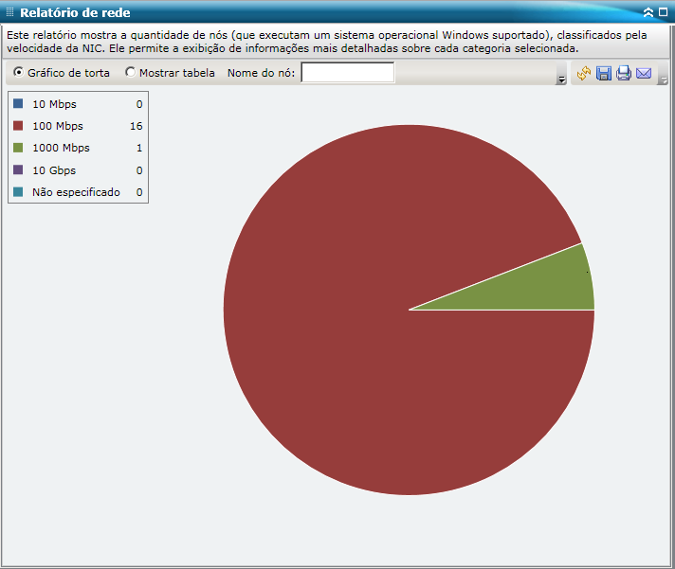Save the report with the floppy disk icon
Image resolution: width=675 pixels, height=569 pixels.
coord(604,73)
